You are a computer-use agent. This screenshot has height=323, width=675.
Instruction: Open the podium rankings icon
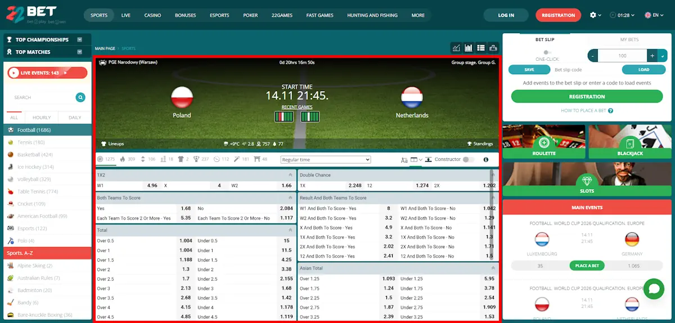pos(493,48)
